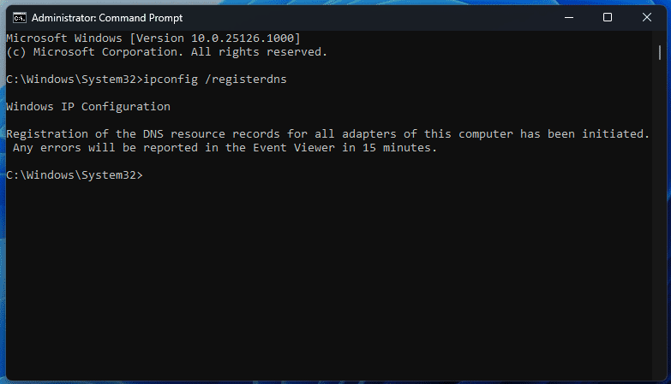
Task: Open the Command Prompt title bar icon menu
Action: pyautogui.click(x=19, y=17)
